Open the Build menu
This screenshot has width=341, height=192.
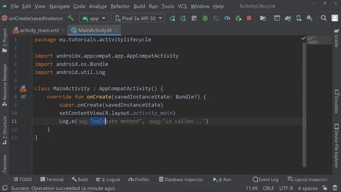pyautogui.click(x=139, y=6)
